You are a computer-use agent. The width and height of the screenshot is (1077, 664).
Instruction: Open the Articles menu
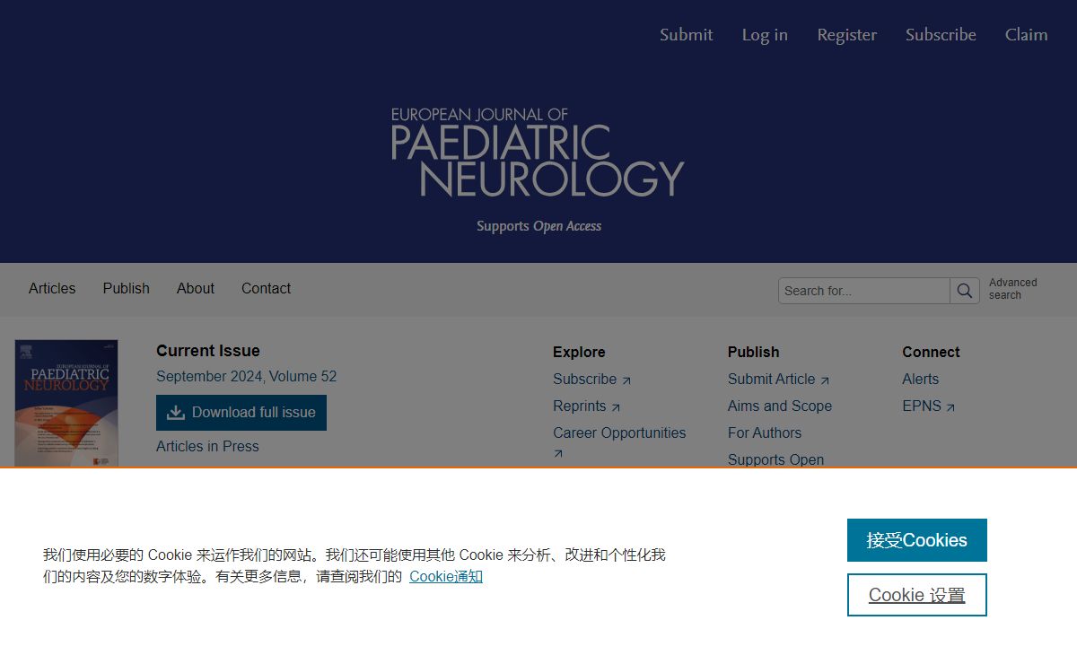pos(52,289)
